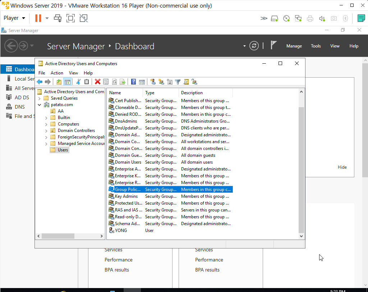
Task: Select the Users container in tree
Action: point(60,150)
